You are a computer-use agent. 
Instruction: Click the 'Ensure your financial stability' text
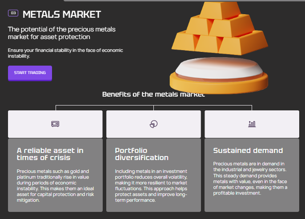click(65, 53)
